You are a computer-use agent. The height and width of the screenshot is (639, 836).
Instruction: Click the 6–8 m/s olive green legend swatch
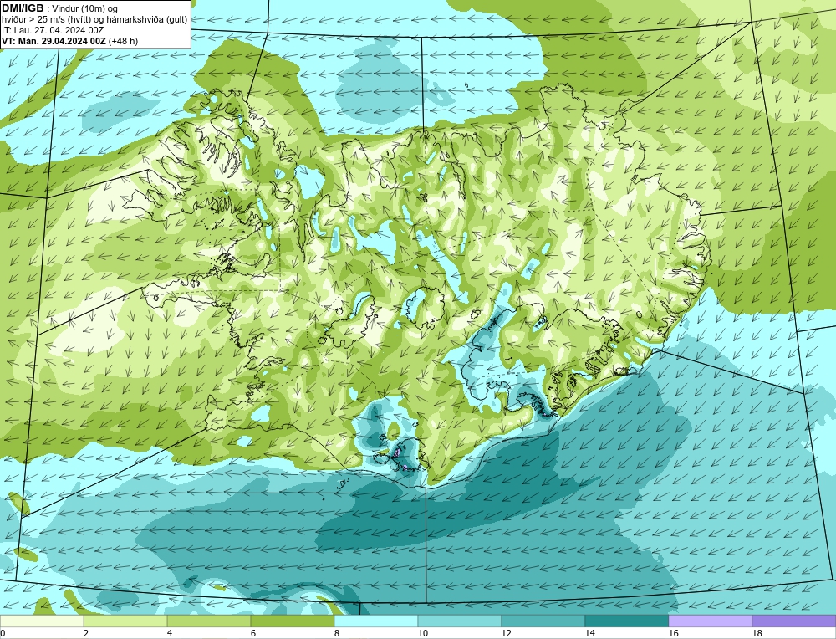point(292,621)
